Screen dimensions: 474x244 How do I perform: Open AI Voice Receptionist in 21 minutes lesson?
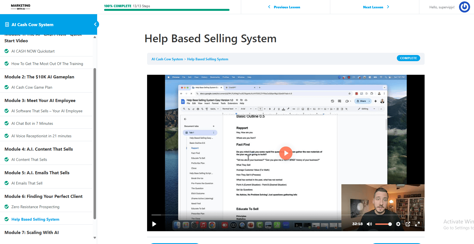[41, 136]
